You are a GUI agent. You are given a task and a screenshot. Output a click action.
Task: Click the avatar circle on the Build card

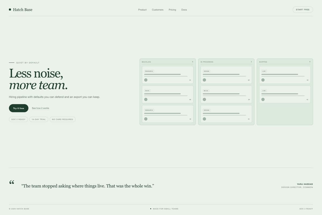(x=204, y=99)
